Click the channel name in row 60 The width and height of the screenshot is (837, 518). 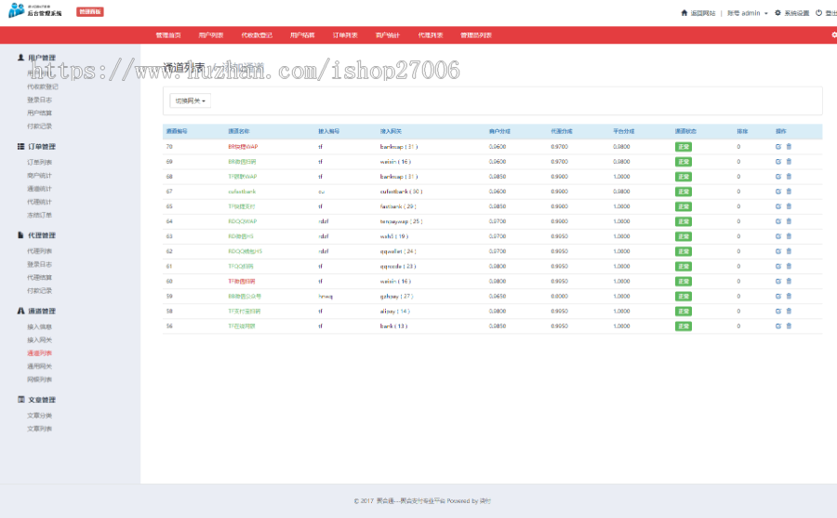click(x=241, y=282)
